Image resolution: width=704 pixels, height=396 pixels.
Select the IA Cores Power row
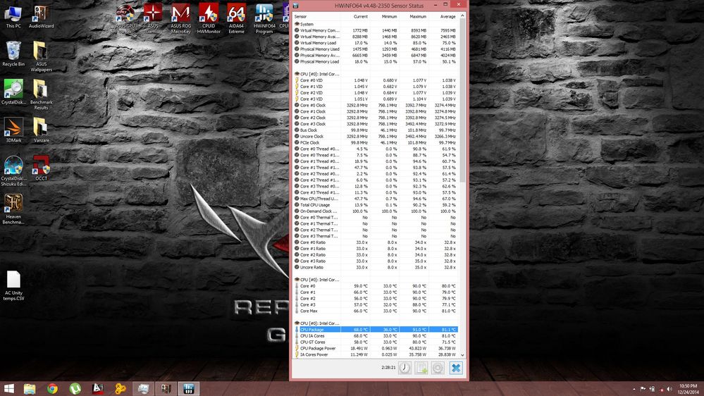tap(376, 354)
